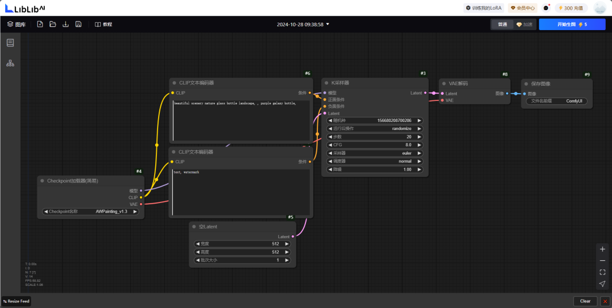Open 会员中心 member center
The image size is (612, 308).
(522, 8)
